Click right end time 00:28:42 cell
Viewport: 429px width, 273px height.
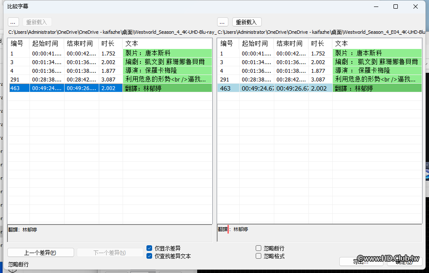click(x=291, y=79)
